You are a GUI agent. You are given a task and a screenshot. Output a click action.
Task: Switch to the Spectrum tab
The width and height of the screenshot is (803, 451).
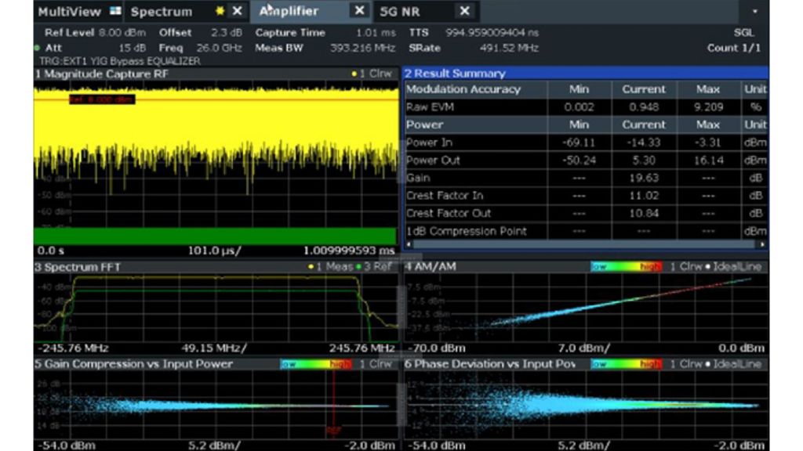161,12
